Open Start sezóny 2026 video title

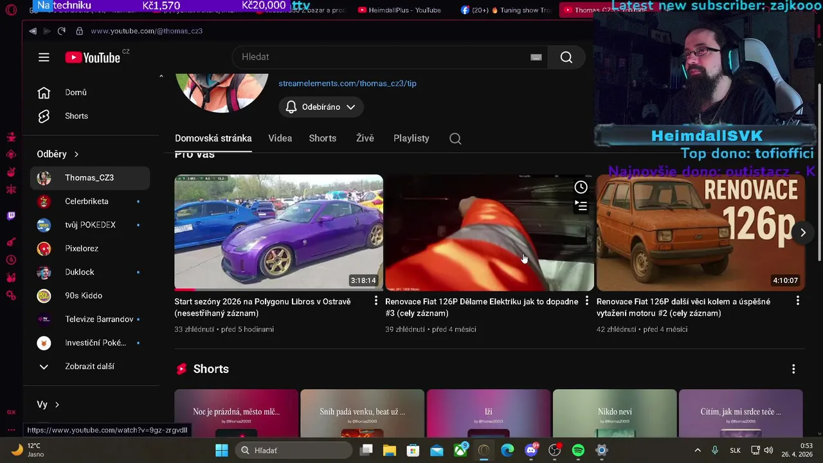point(262,307)
